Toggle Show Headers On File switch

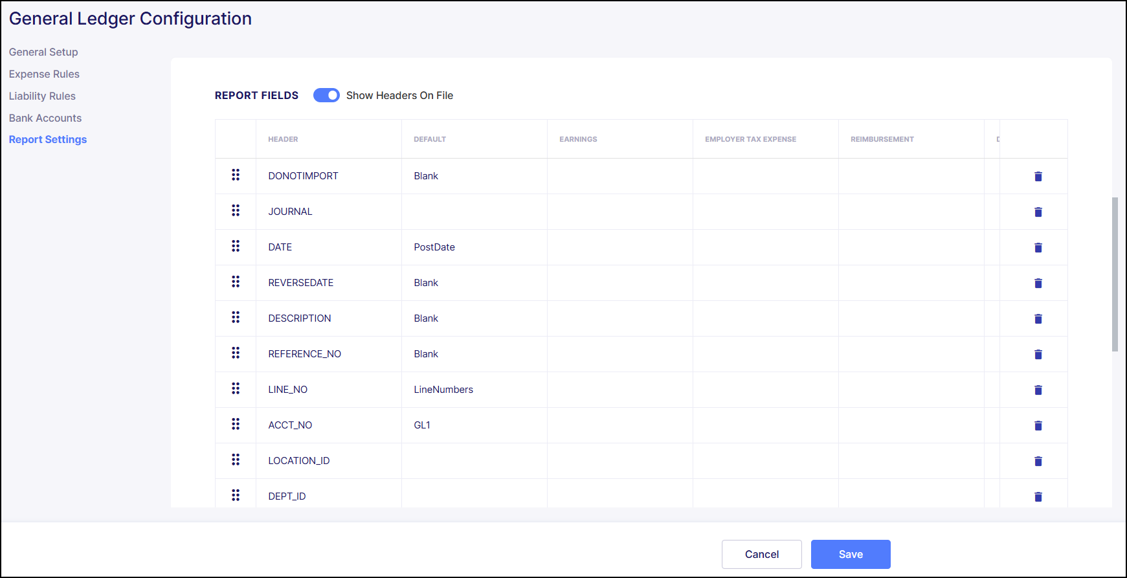coord(326,95)
